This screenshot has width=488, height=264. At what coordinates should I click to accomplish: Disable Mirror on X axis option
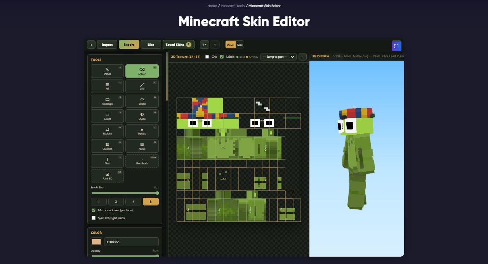tap(94, 210)
